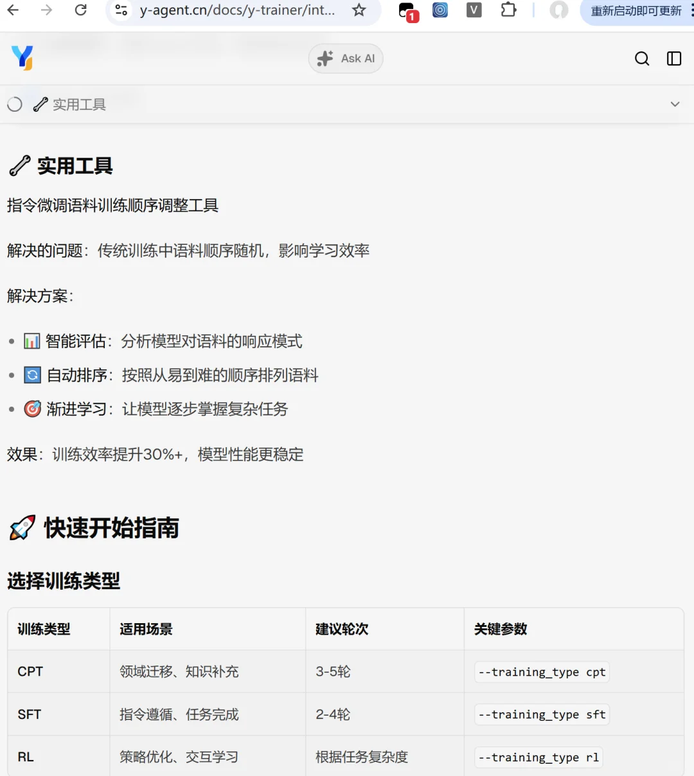The width and height of the screenshot is (694, 776).
Task: Open the Ask AI assistant
Action: (346, 58)
